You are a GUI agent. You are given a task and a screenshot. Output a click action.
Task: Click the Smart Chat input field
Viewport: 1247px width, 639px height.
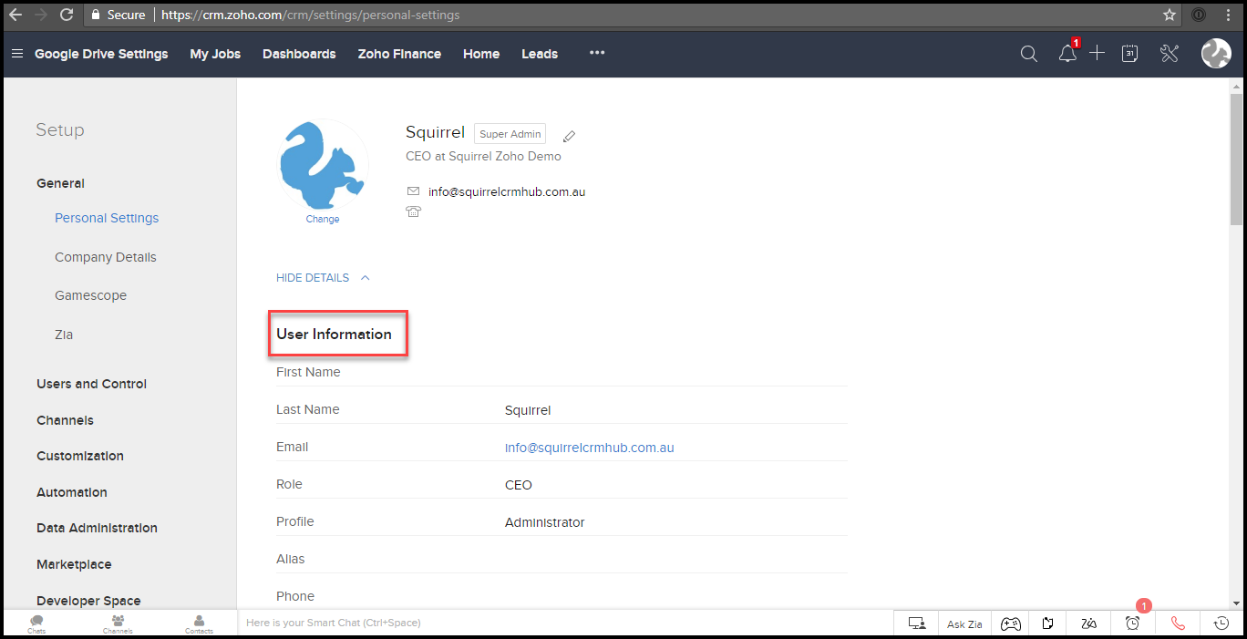(565, 623)
